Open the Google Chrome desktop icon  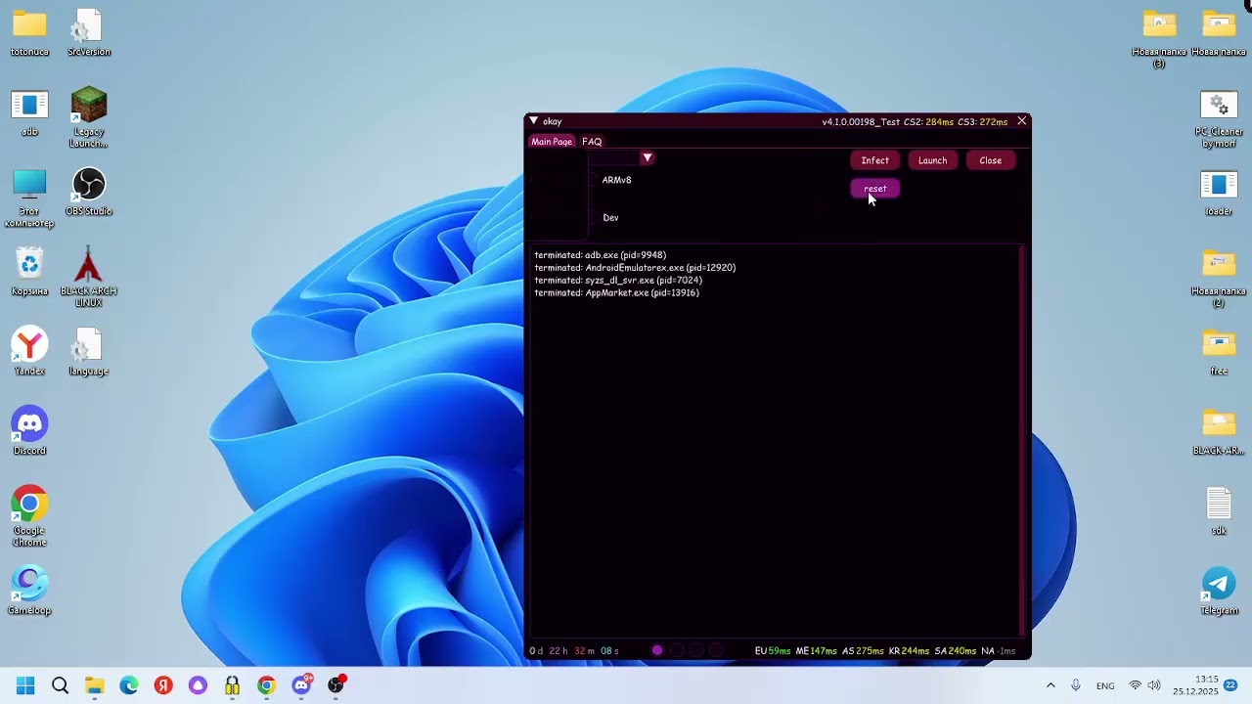coord(29,517)
